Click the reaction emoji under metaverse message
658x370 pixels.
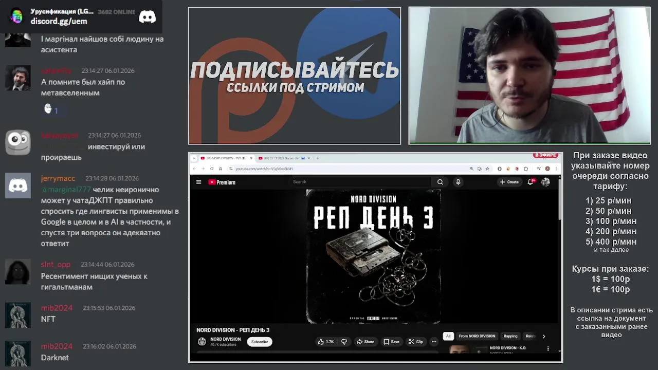pyautogui.click(x=48, y=109)
